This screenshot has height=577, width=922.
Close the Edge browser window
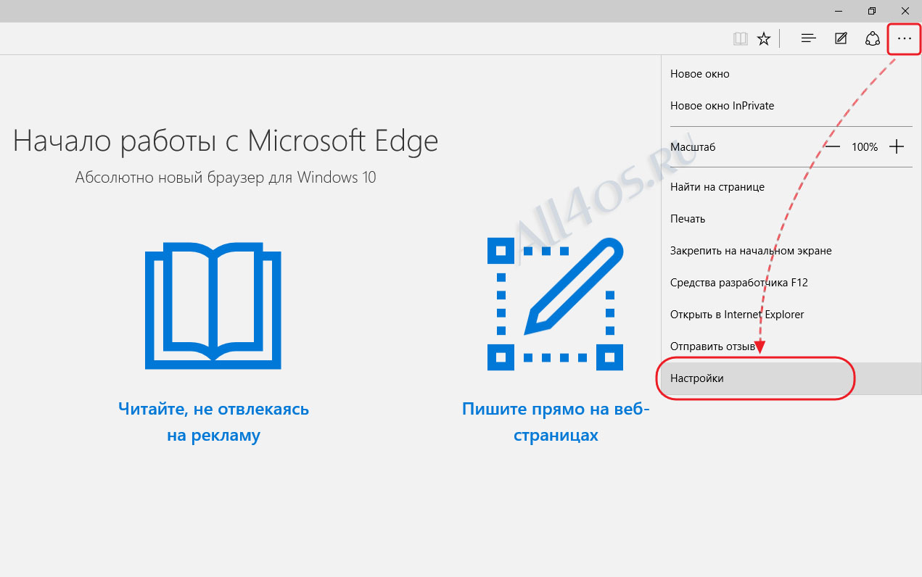[x=905, y=11]
